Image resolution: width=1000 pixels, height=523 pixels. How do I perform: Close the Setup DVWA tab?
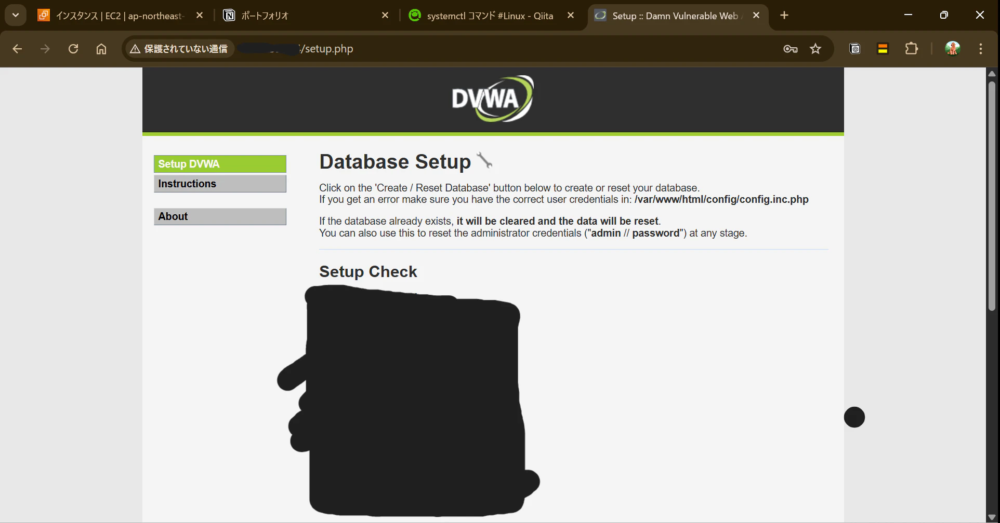pyautogui.click(x=756, y=16)
